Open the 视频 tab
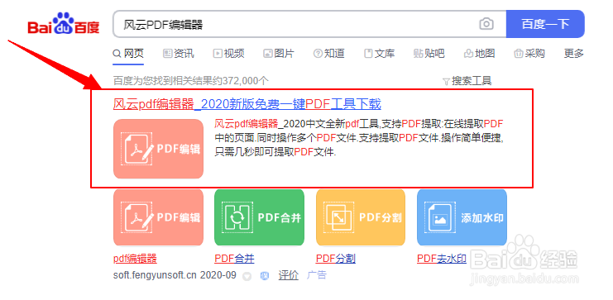This screenshot has width=613, height=300. (x=228, y=54)
